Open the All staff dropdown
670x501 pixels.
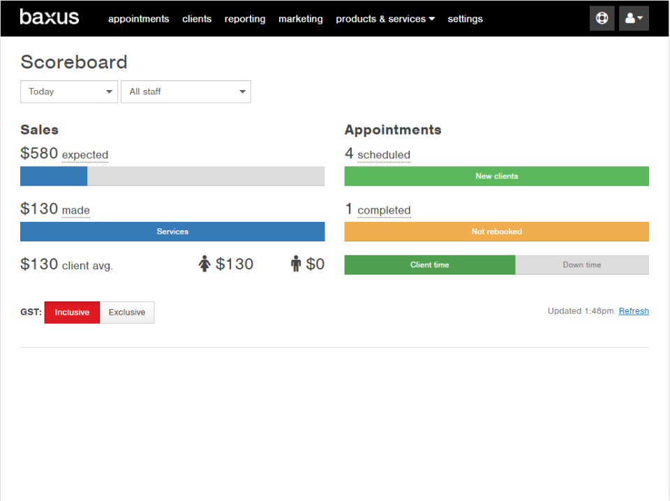186,91
